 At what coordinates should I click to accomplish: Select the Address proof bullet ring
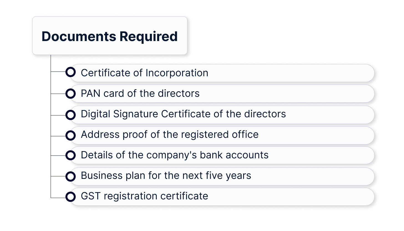[x=70, y=136]
